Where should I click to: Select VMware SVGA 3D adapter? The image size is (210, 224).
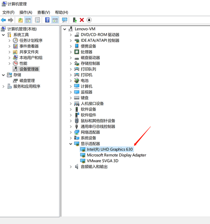pyautogui.click(x=102, y=161)
